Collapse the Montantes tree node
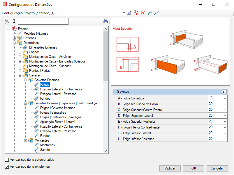Image resolution: width=234 pixels, height=175 pixels. pos(26,140)
